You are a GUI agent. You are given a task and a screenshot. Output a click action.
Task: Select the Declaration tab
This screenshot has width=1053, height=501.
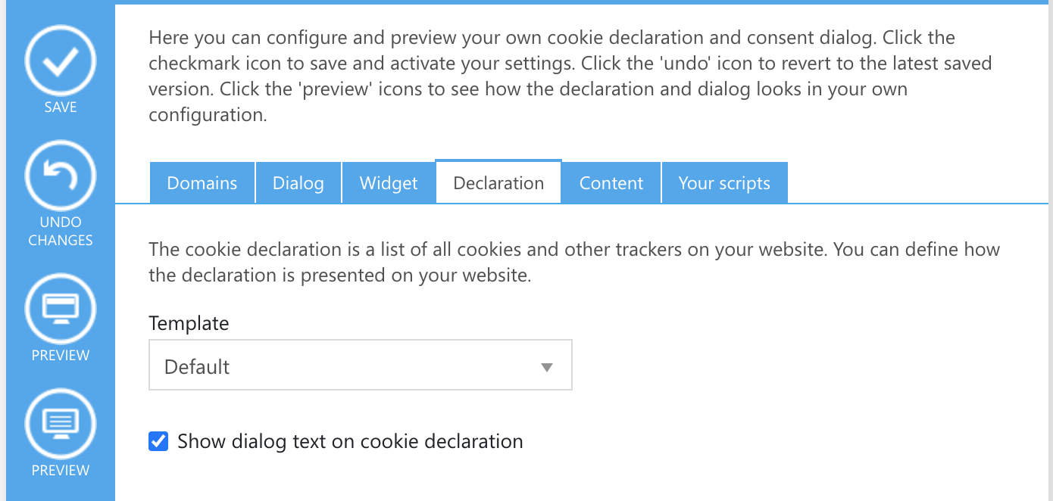pos(498,183)
